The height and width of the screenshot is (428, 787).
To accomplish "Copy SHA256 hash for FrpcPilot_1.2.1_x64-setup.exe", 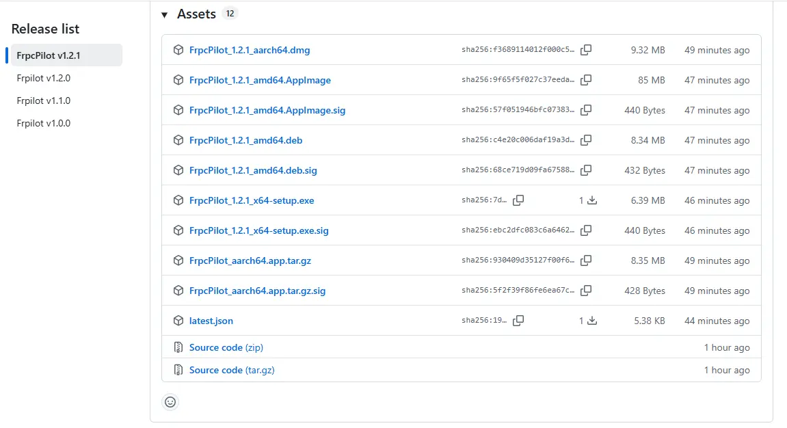I will click(x=518, y=200).
